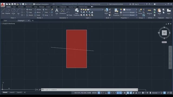Switch to the Insert ribbon tab
This screenshot has height=97, width=173.
click(x=14, y=7)
